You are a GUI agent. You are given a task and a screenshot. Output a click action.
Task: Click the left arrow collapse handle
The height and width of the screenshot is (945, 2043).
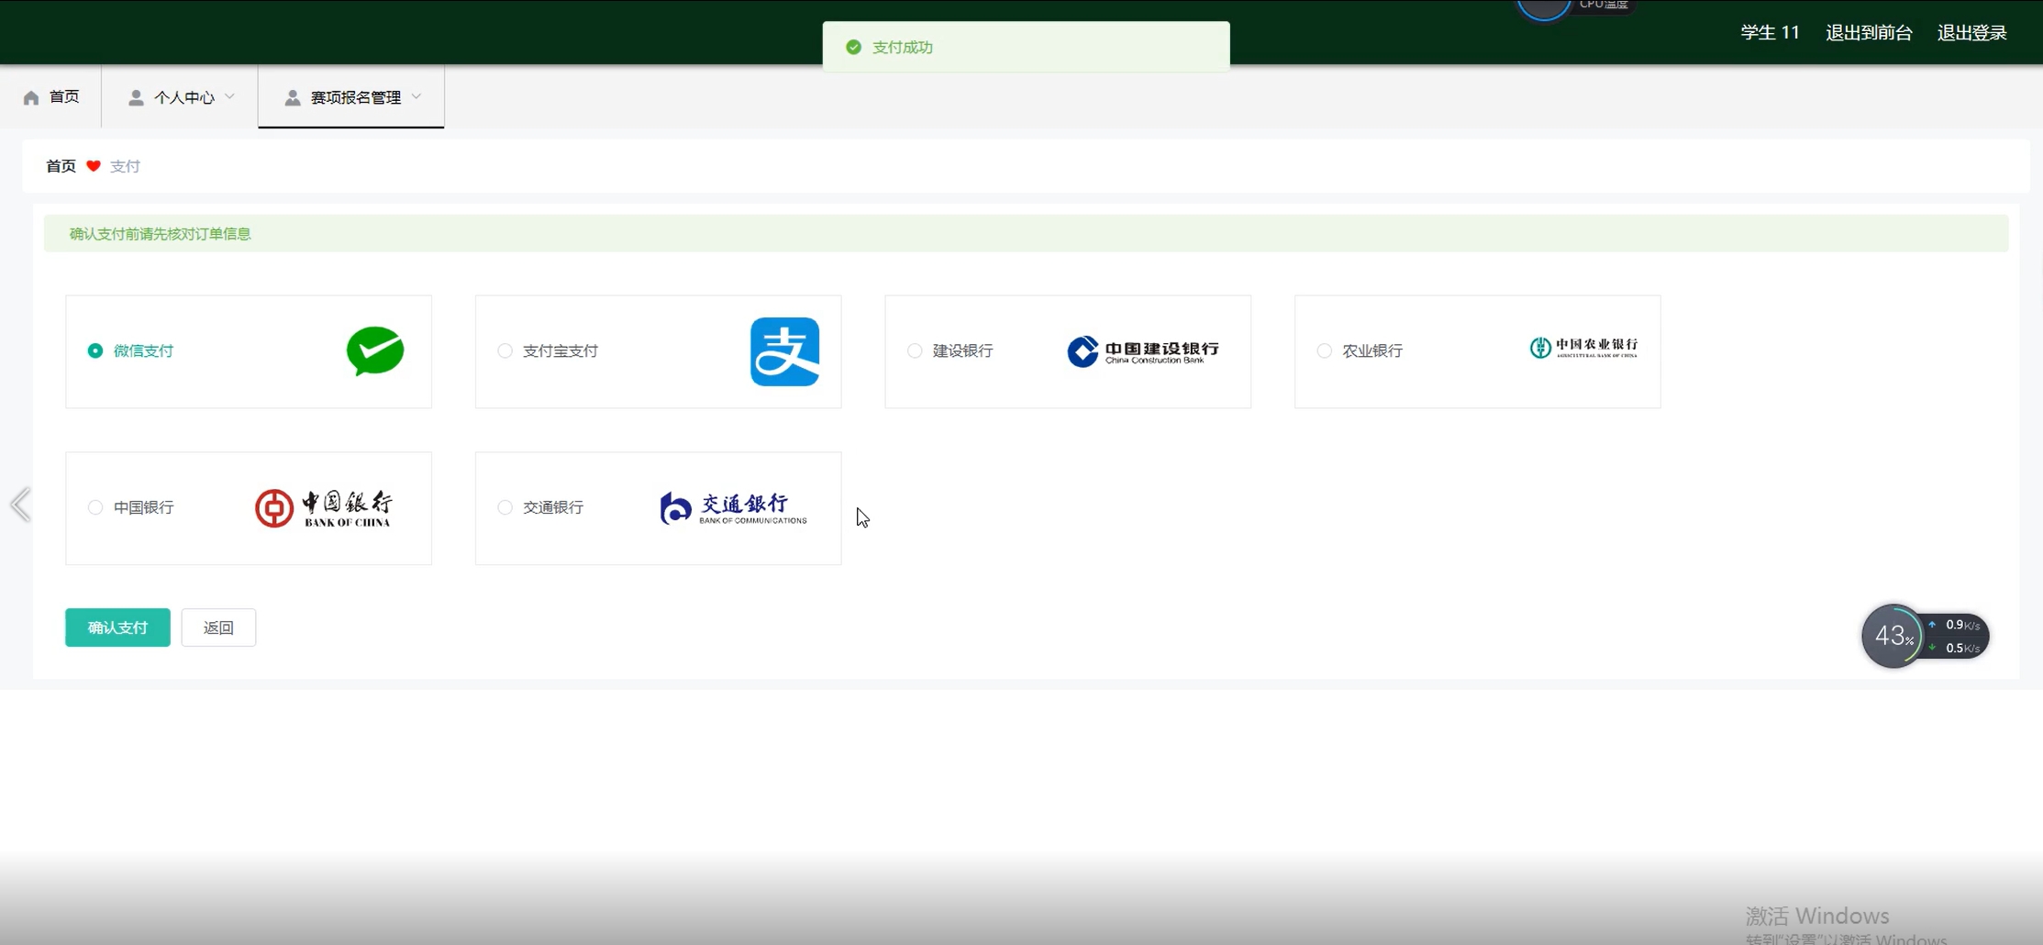(x=20, y=505)
